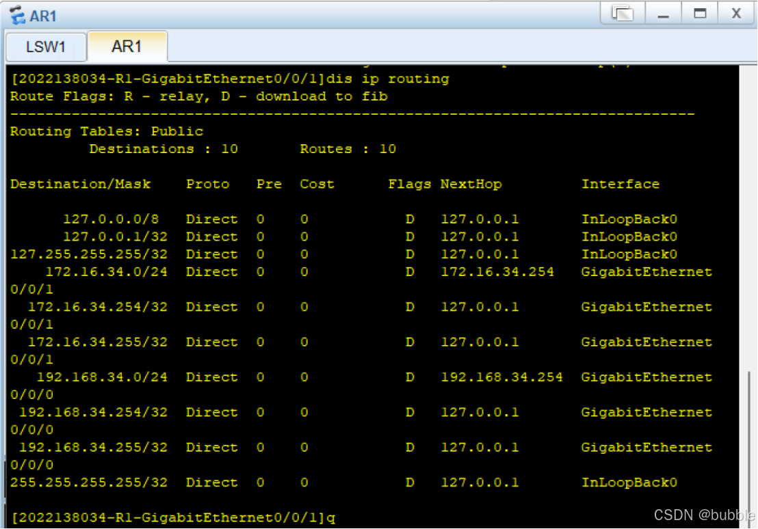758x529 pixels.
Task: Click the 'NextHop' column header
Action: coord(471,184)
